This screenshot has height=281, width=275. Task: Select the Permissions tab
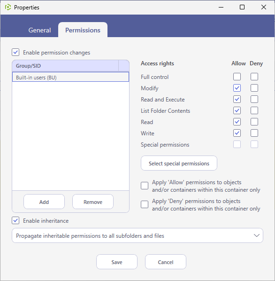(x=83, y=30)
